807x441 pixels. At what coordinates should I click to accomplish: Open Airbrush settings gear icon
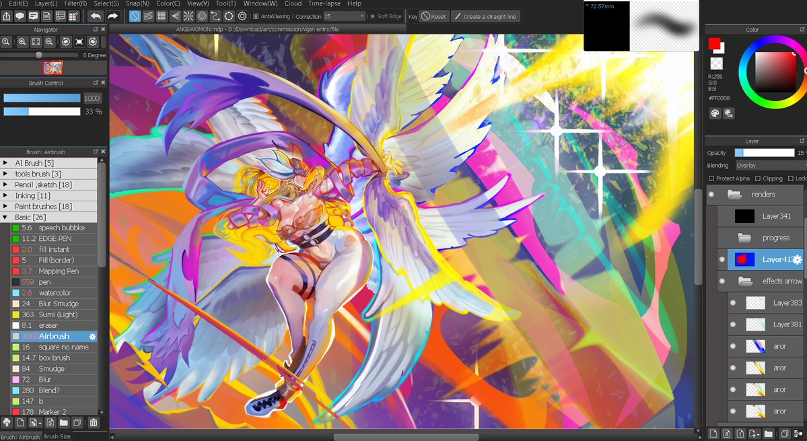(92, 337)
